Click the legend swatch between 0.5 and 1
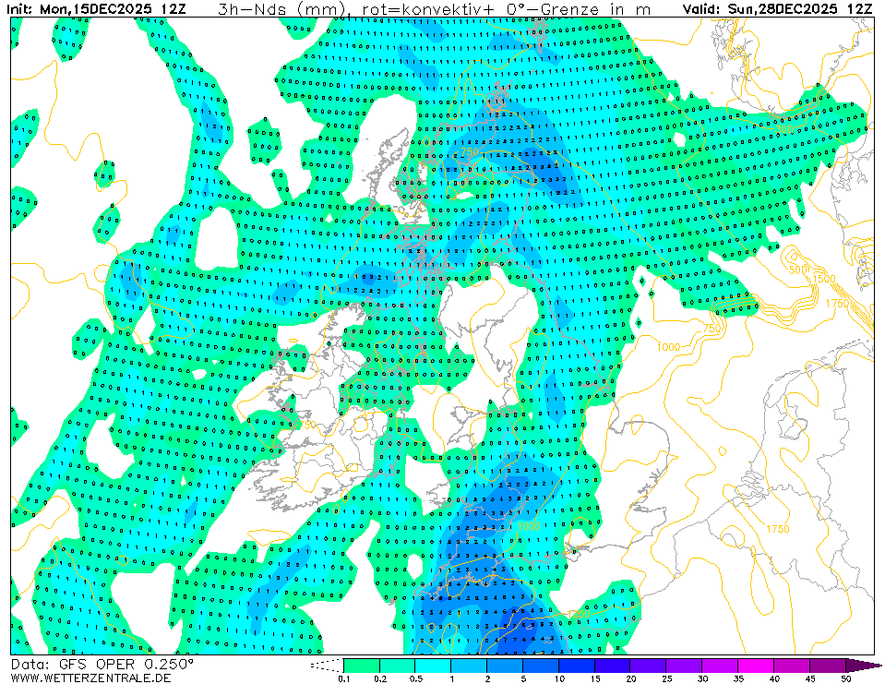 tap(433, 665)
